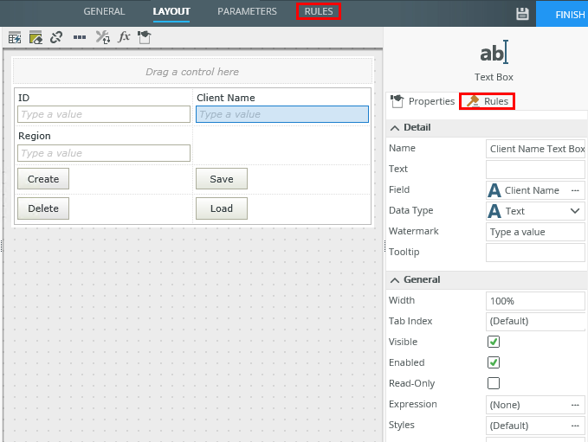Click the Tooltip property field
Image resolution: width=588 pixels, height=442 pixels.
(x=535, y=253)
